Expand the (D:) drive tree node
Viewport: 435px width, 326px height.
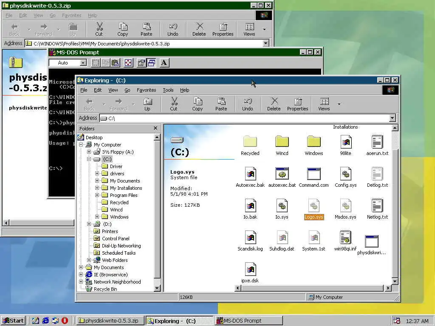[89, 224]
